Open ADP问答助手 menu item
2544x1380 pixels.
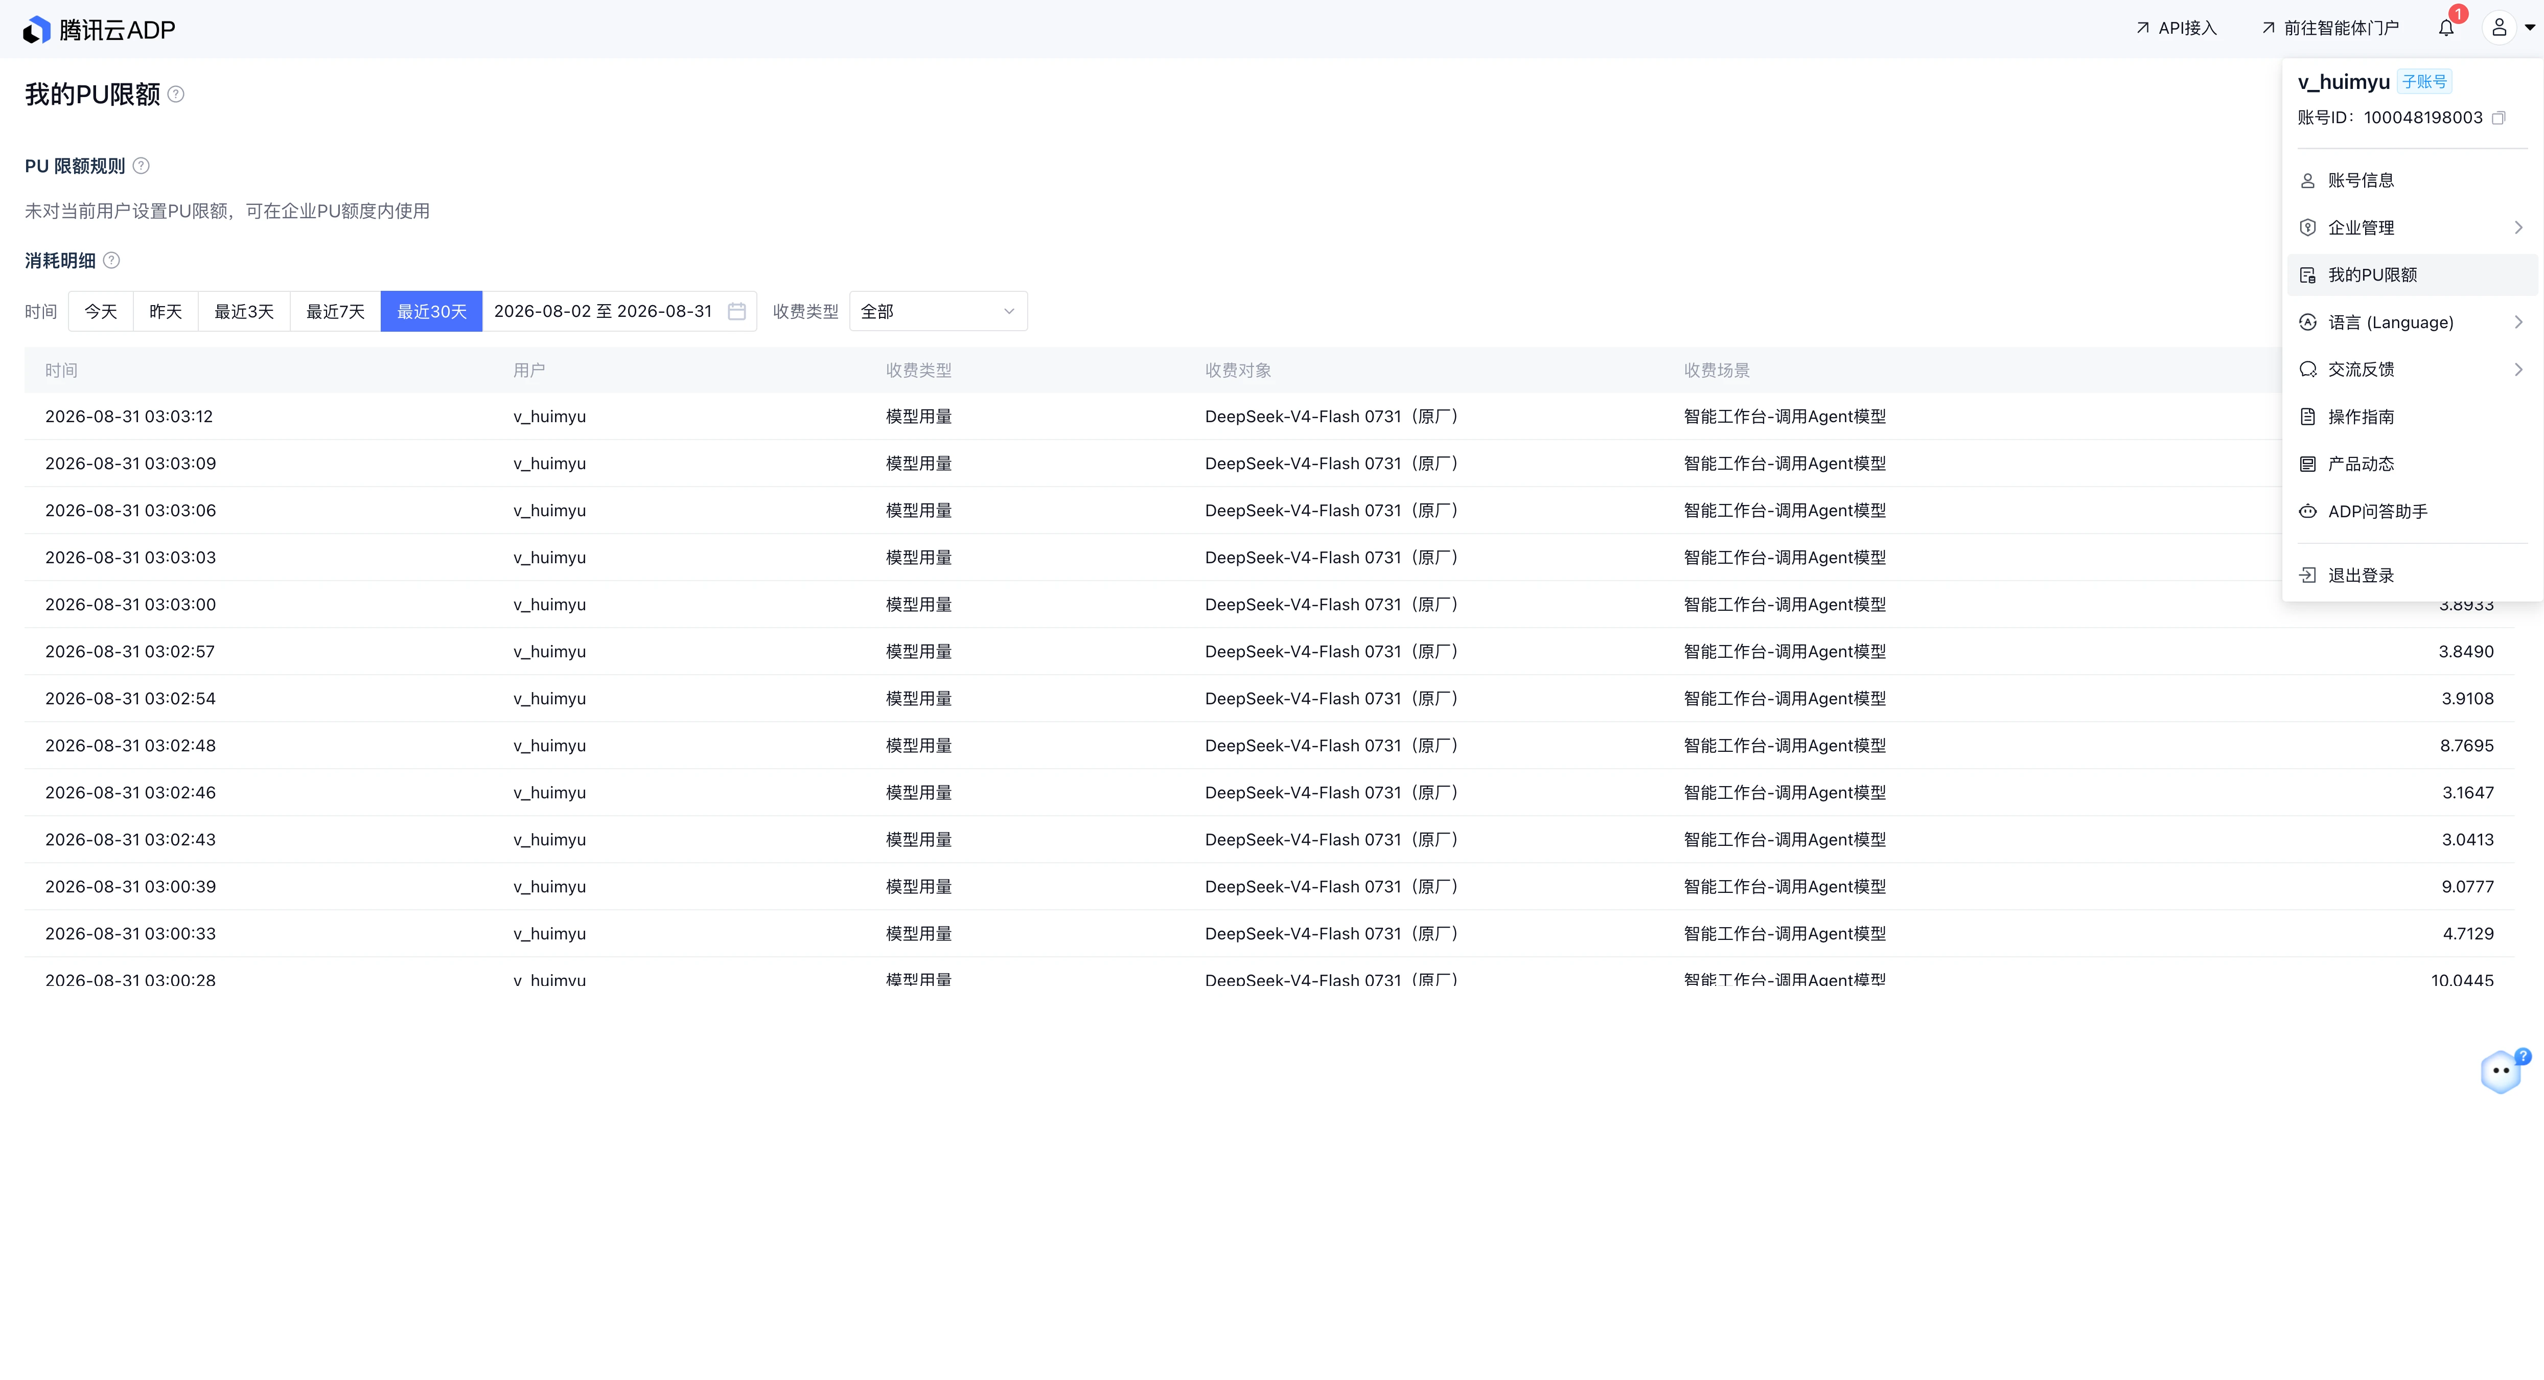[2412, 511]
